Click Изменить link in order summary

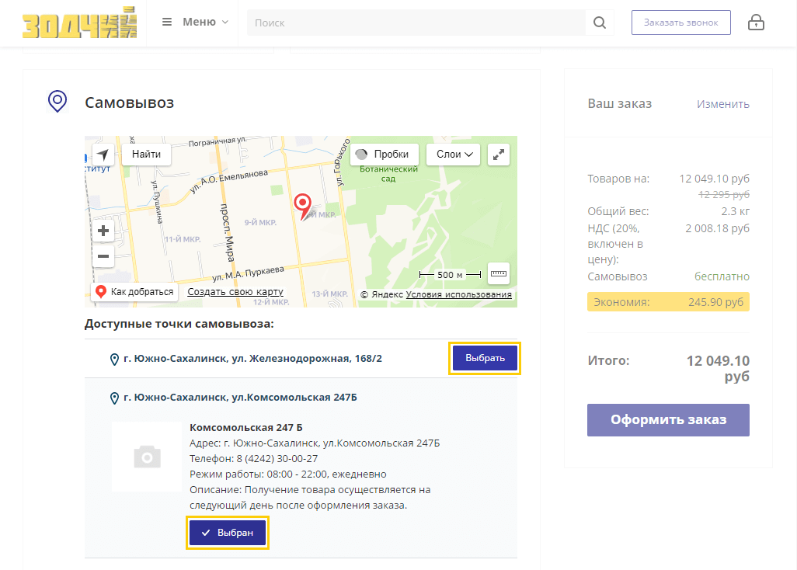click(722, 104)
